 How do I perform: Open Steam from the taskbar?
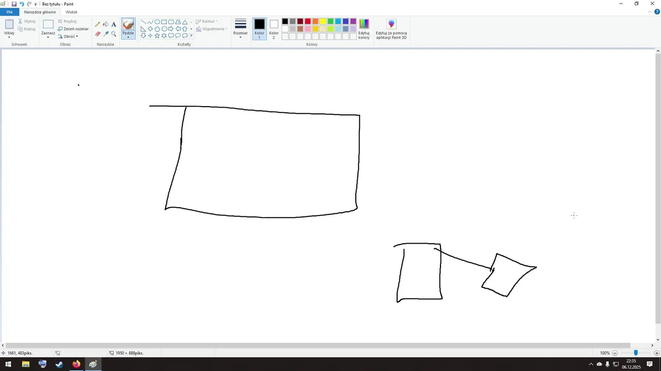point(59,364)
